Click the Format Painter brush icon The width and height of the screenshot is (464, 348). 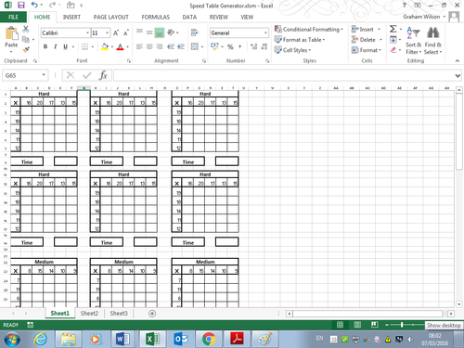[x=26, y=49]
